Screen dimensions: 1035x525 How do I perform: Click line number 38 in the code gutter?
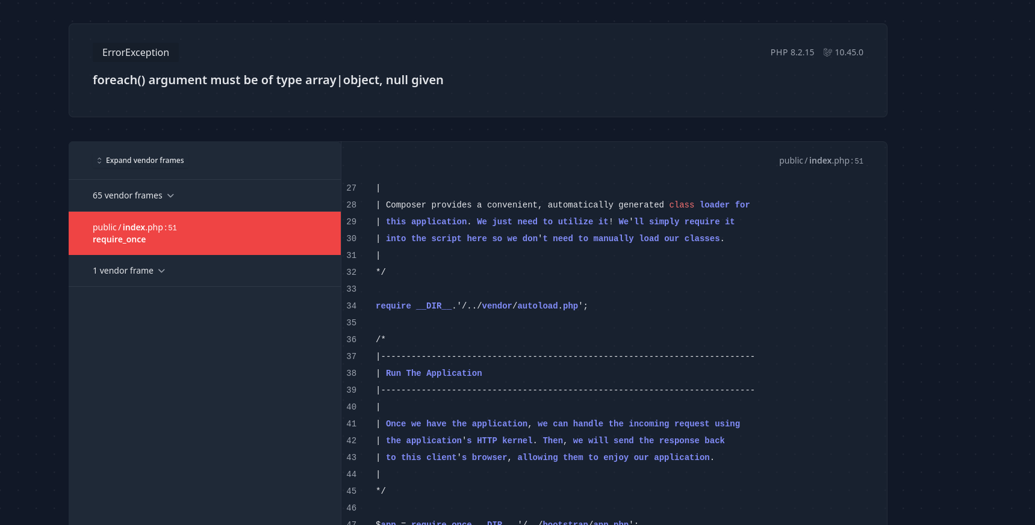tap(352, 373)
